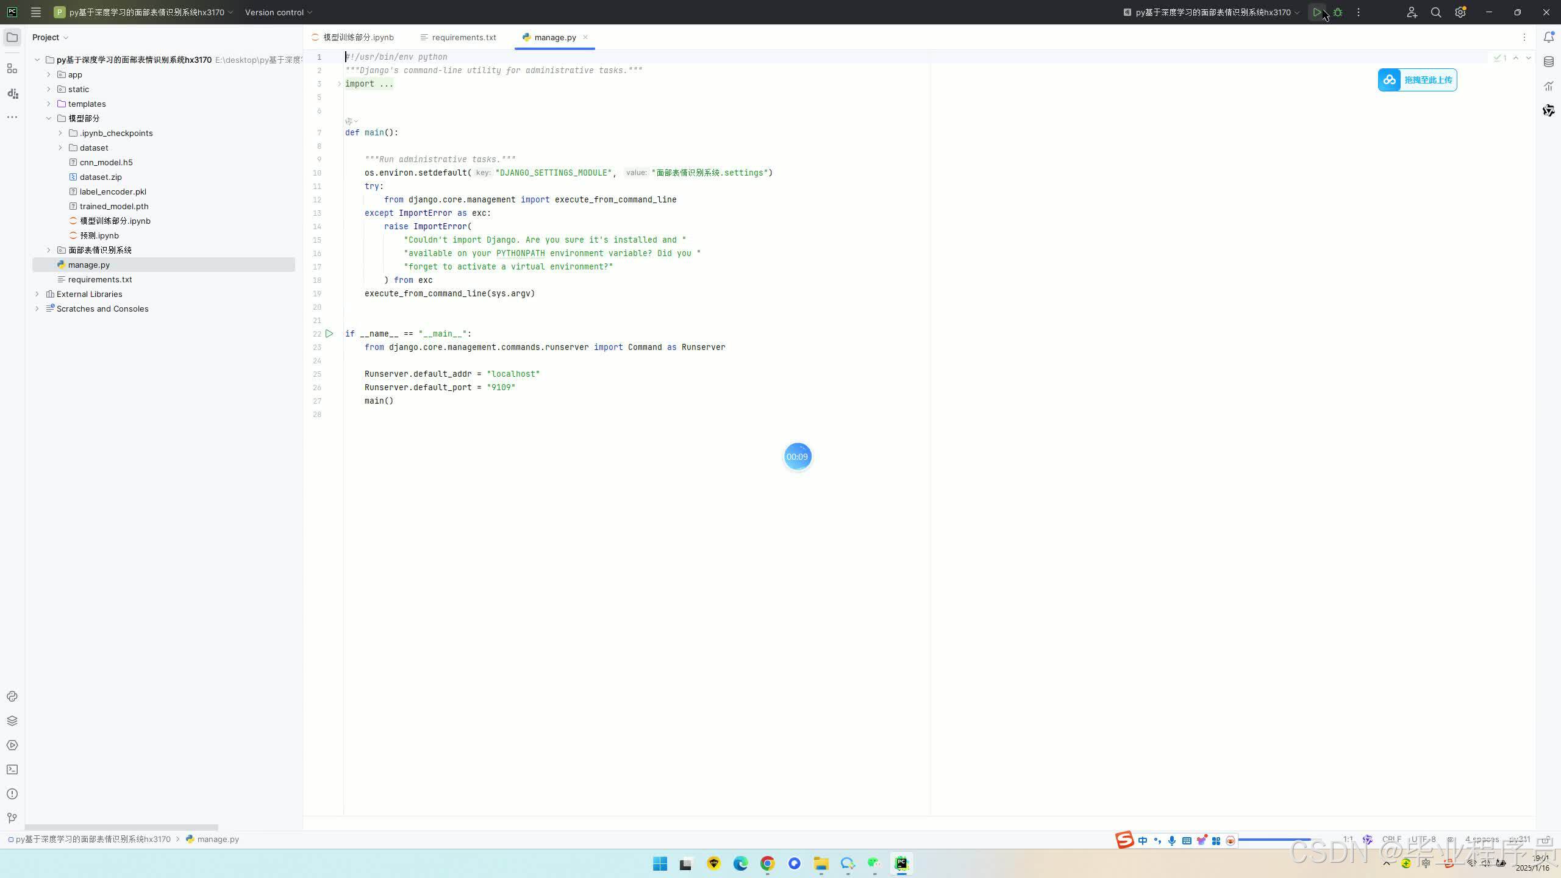Viewport: 1561px width, 878px height.
Task: Open the Version control dropdown
Action: point(279,12)
